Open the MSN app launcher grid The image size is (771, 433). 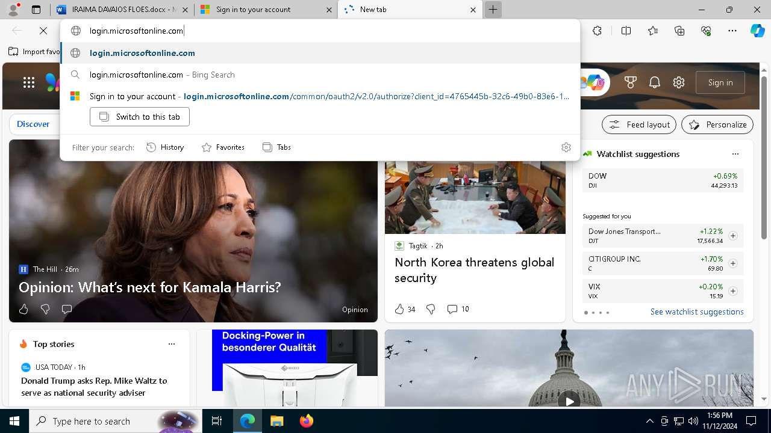29,82
